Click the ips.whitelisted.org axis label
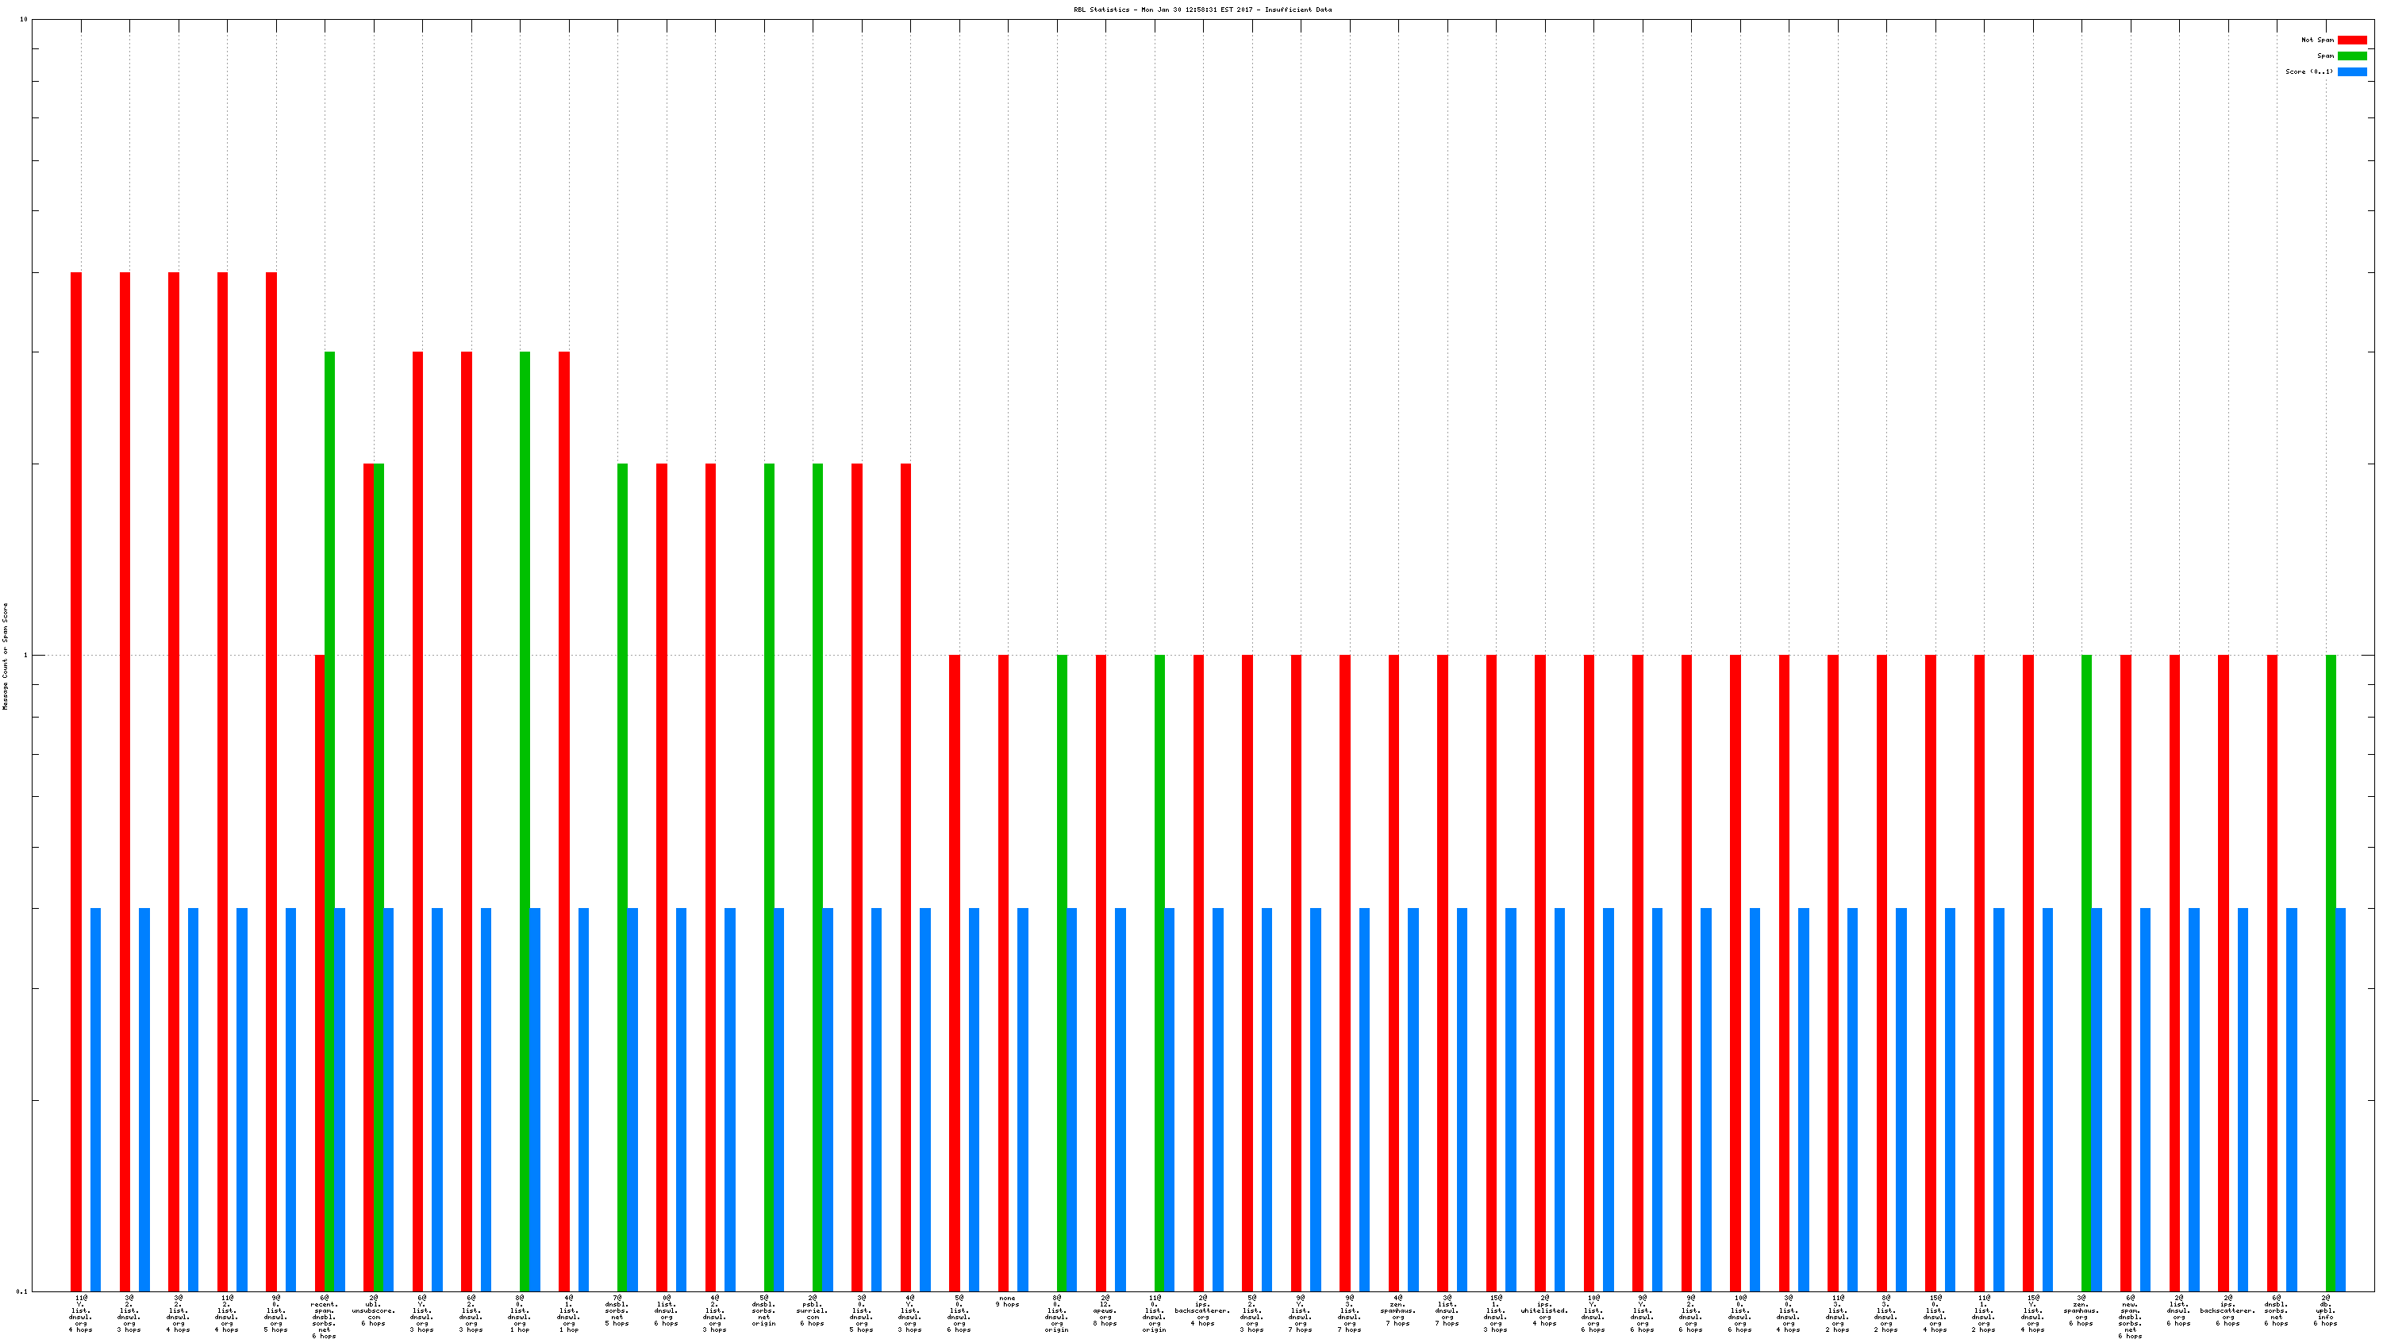This screenshot has width=2387, height=1343. coord(1543,1310)
